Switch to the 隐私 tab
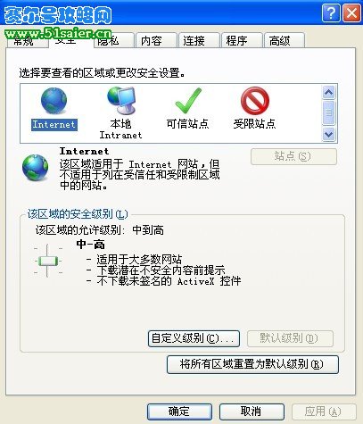363x424 pixels. point(114,40)
